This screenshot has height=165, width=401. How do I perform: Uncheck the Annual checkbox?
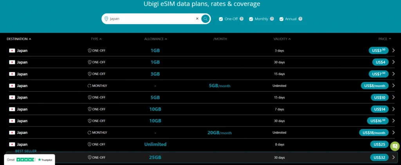pos(281,19)
